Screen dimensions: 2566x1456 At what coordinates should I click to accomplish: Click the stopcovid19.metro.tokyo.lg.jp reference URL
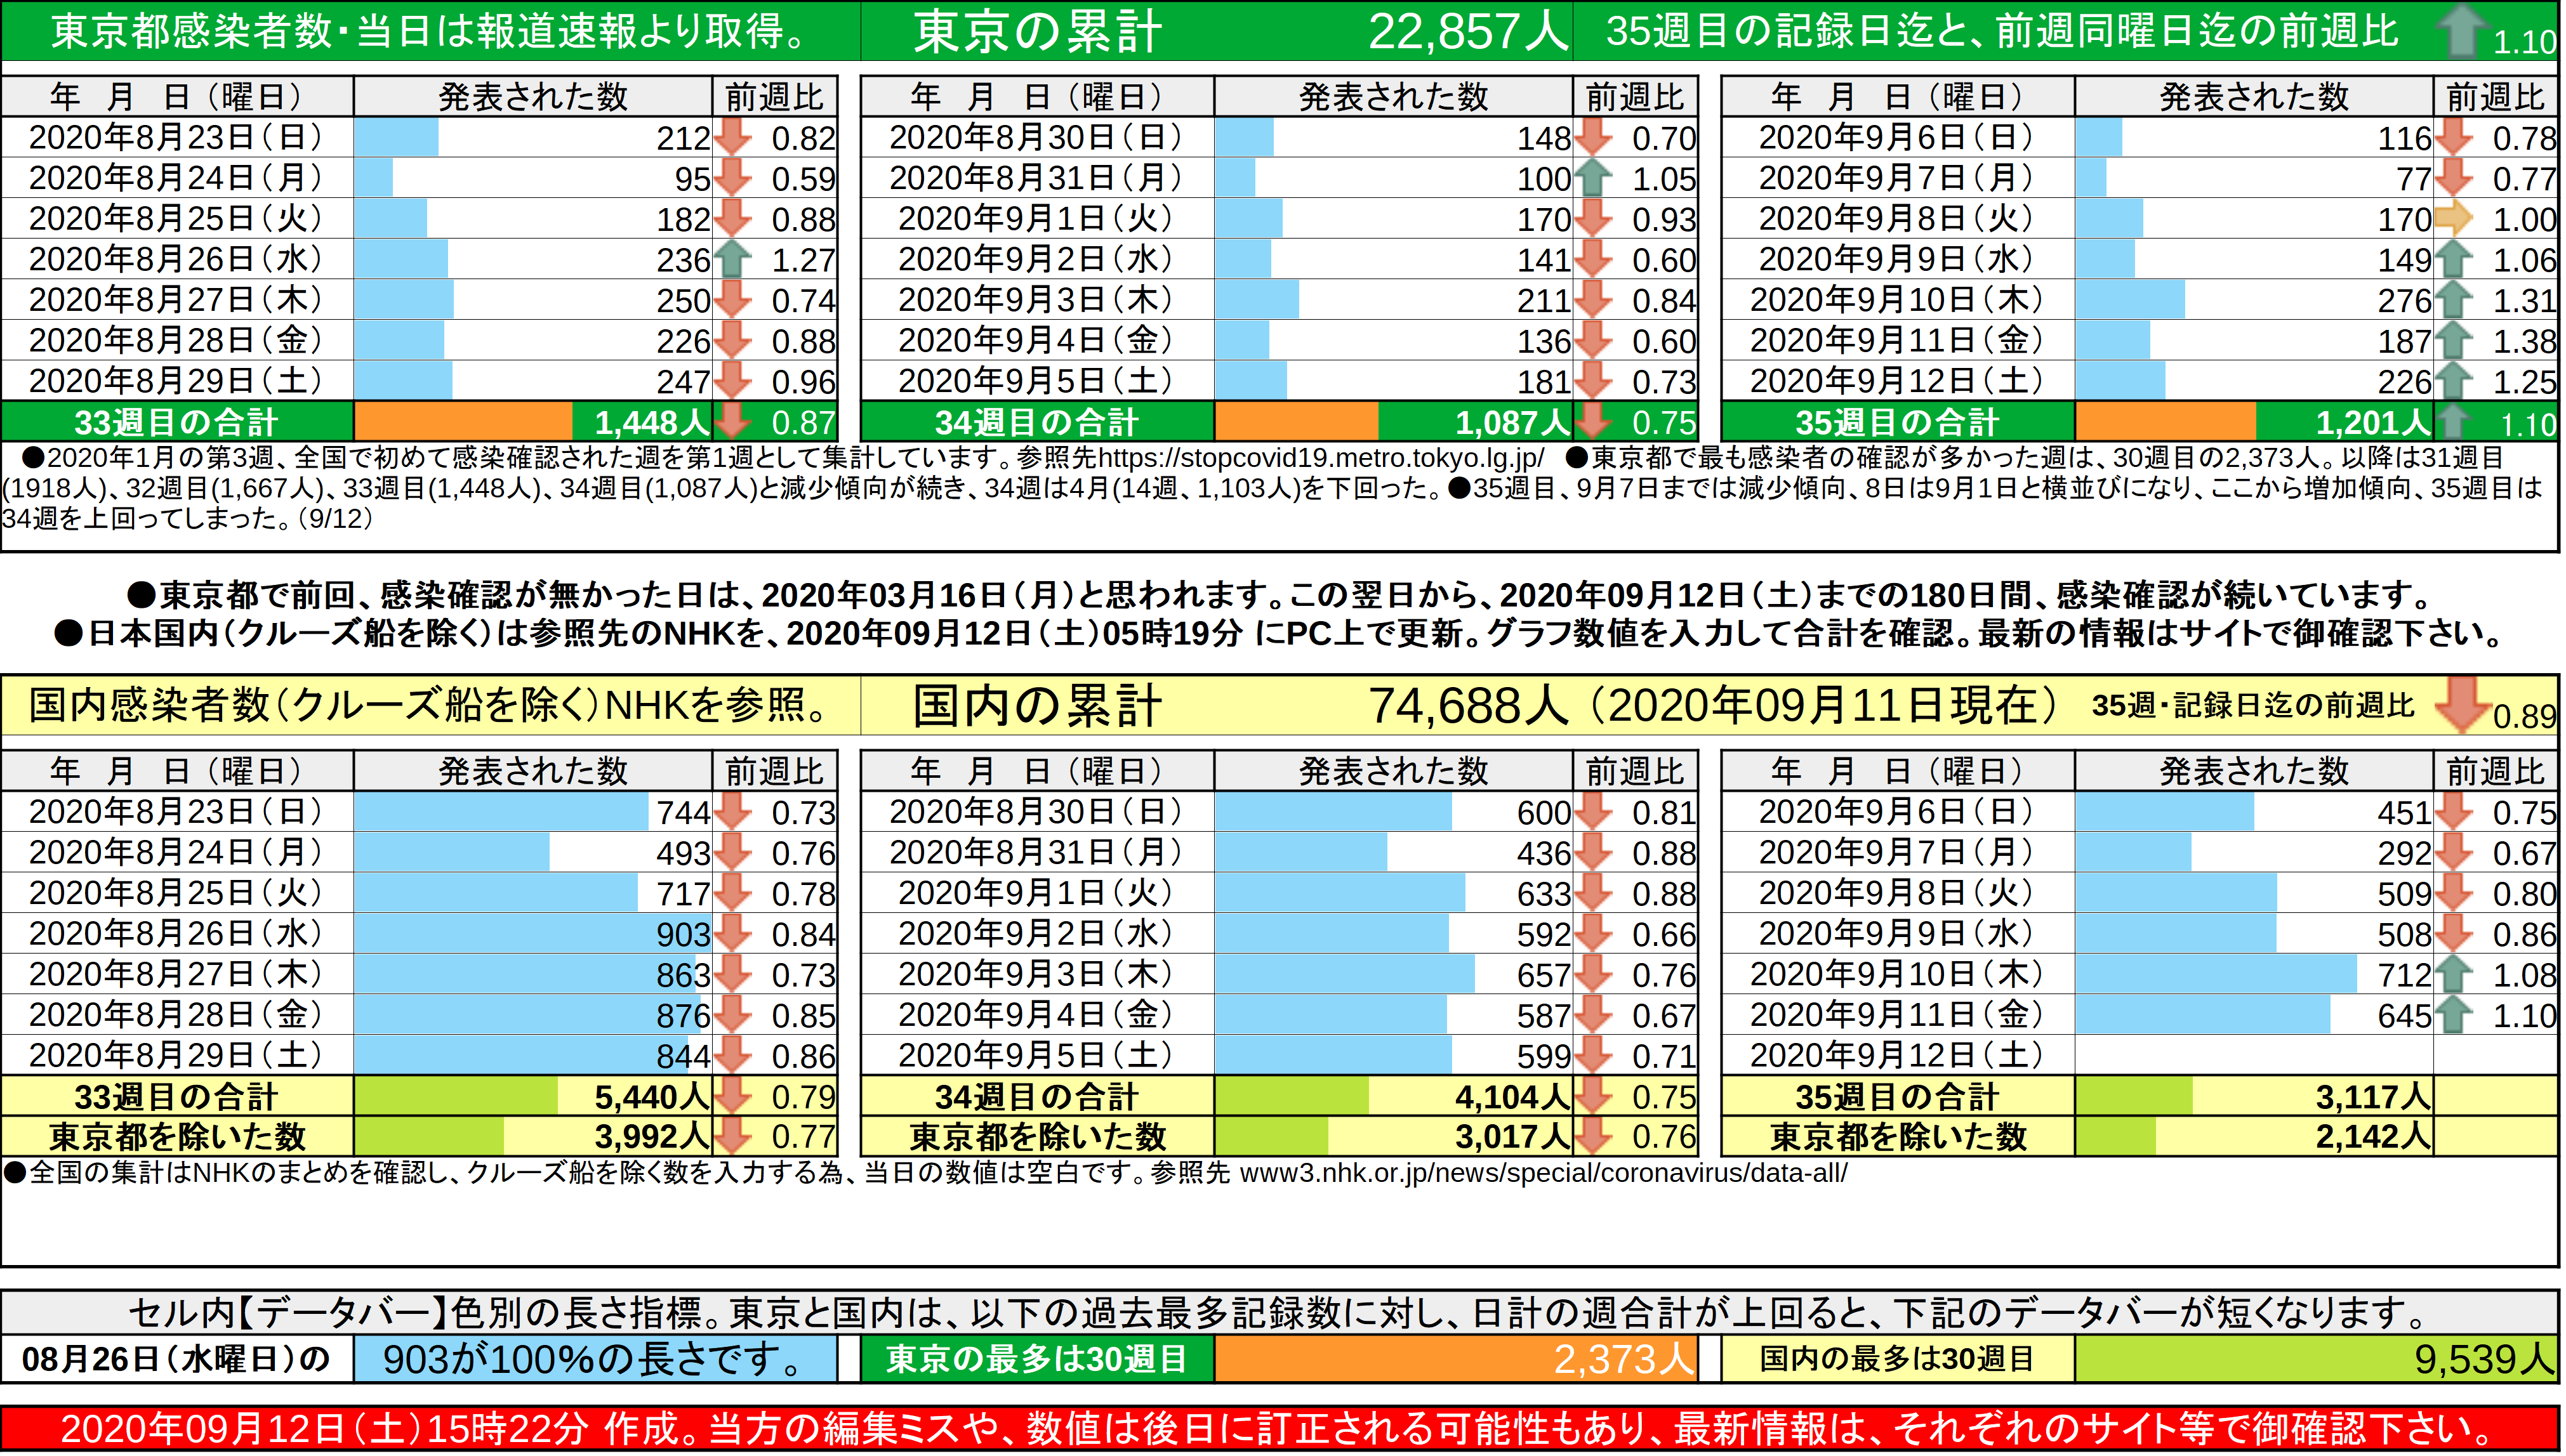pos(1321,458)
